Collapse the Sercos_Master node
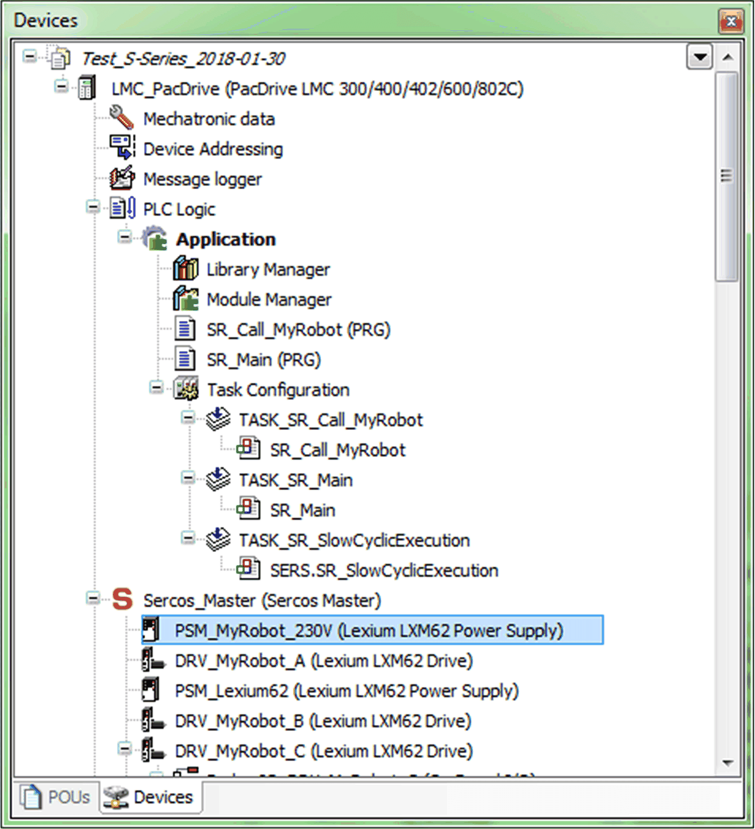 (x=93, y=598)
